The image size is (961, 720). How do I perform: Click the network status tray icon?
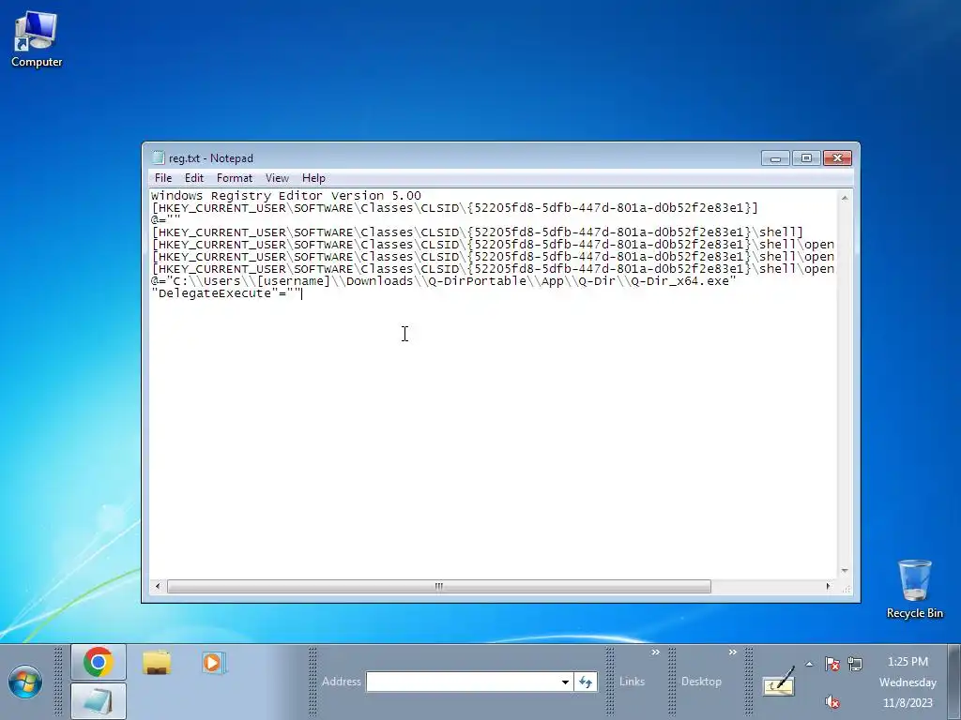click(855, 664)
